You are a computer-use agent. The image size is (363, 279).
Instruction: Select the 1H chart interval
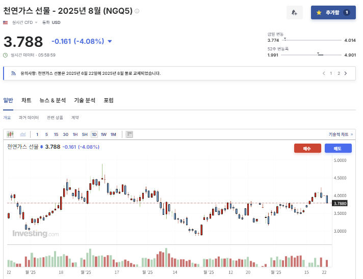click(x=75, y=134)
